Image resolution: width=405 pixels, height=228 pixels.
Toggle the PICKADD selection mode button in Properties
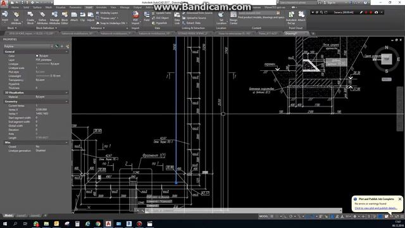[x=57, y=46]
